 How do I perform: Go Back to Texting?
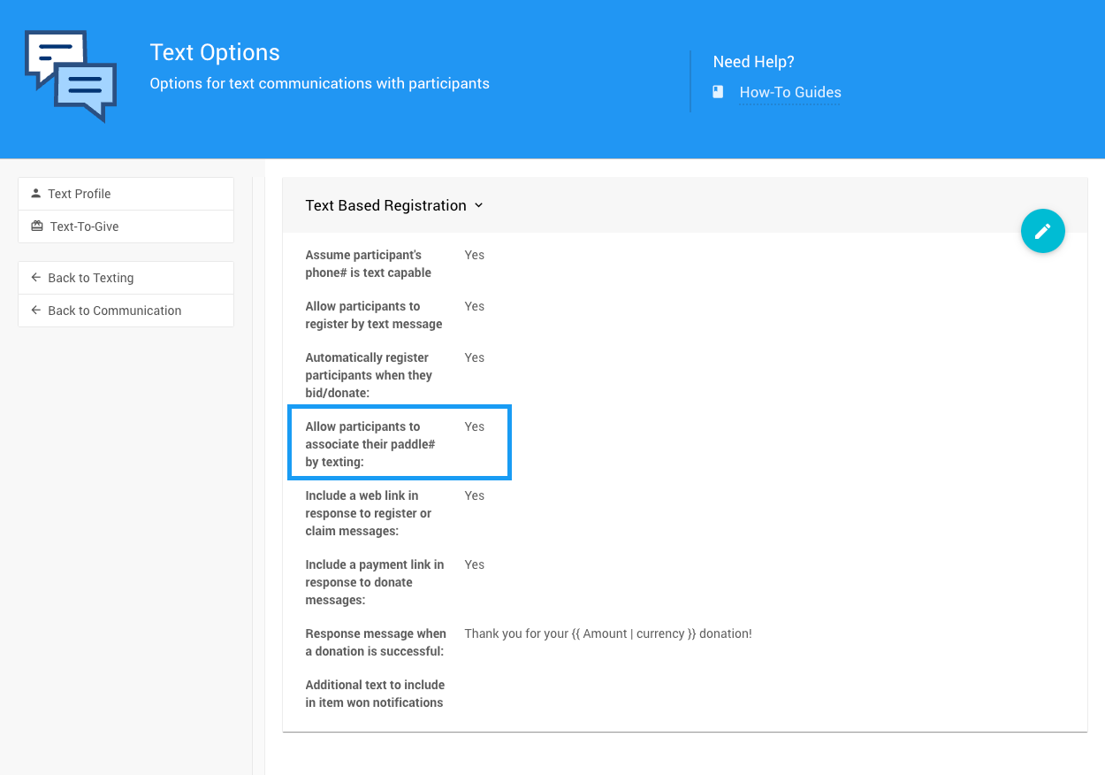[x=91, y=278]
